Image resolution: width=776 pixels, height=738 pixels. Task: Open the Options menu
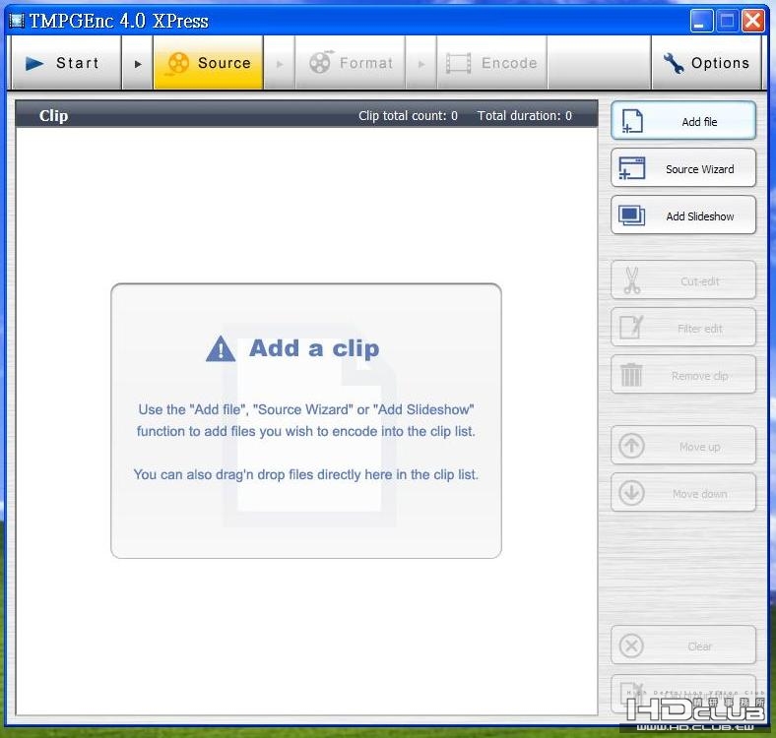click(x=706, y=63)
